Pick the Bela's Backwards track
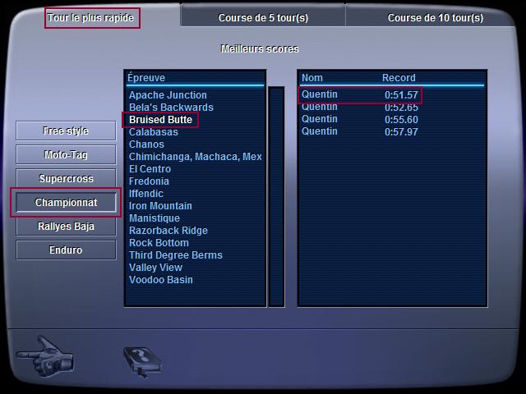Screen dimensions: 526x394 (x=171, y=108)
